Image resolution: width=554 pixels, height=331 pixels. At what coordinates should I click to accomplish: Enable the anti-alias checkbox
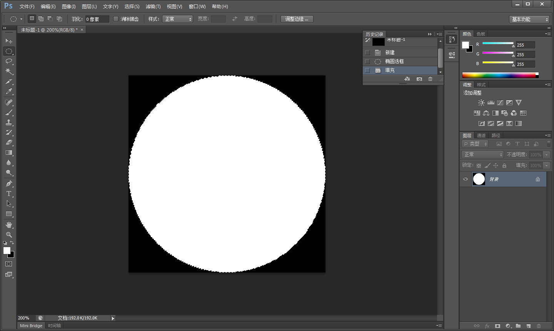click(x=116, y=19)
